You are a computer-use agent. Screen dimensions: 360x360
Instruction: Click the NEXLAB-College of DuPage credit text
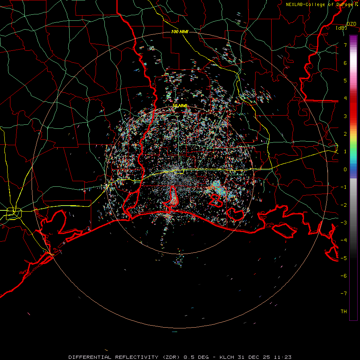tap(322, 4)
